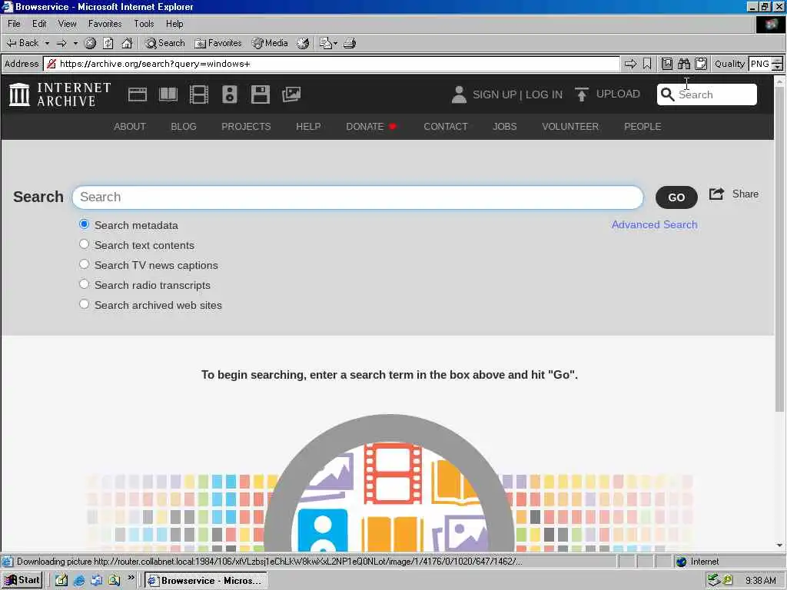
Task: Click the upload arrow icon
Action: coord(582,94)
